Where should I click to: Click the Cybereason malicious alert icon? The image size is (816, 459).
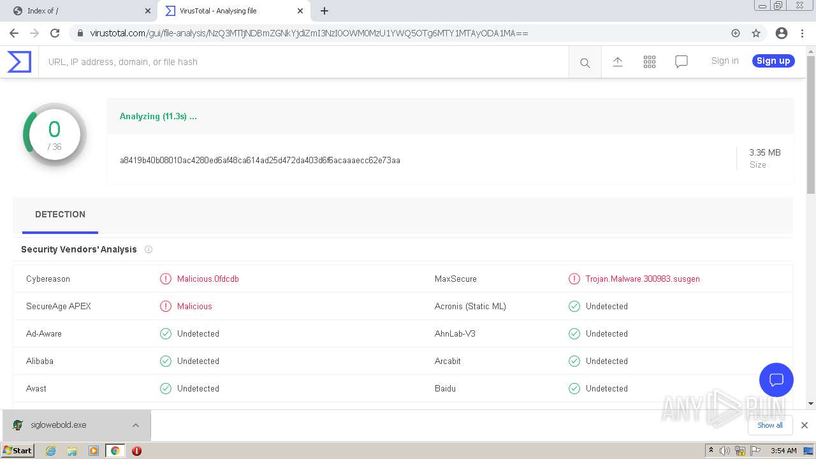pyautogui.click(x=166, y=279)
